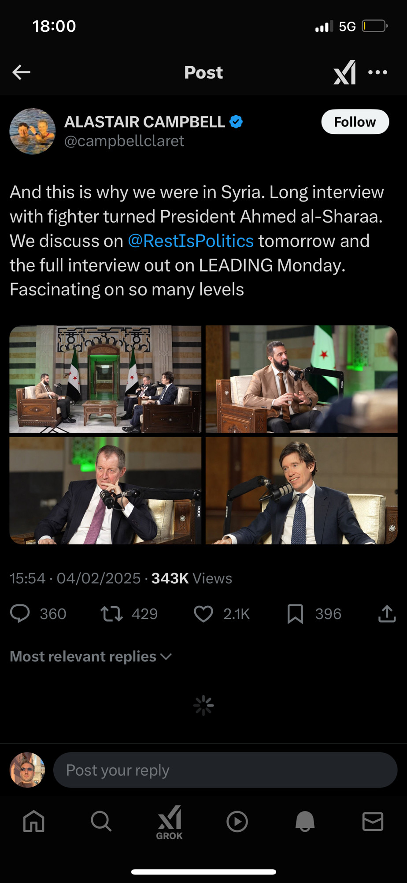407x883 pixels.
Task: Go to Home tab
Action: point(34,822)
